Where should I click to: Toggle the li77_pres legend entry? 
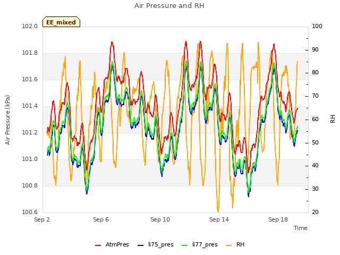click(200, 244)
